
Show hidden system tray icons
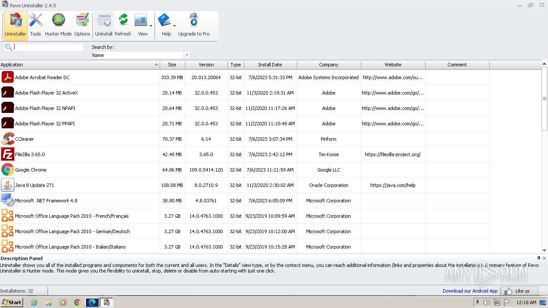(477, 302)
